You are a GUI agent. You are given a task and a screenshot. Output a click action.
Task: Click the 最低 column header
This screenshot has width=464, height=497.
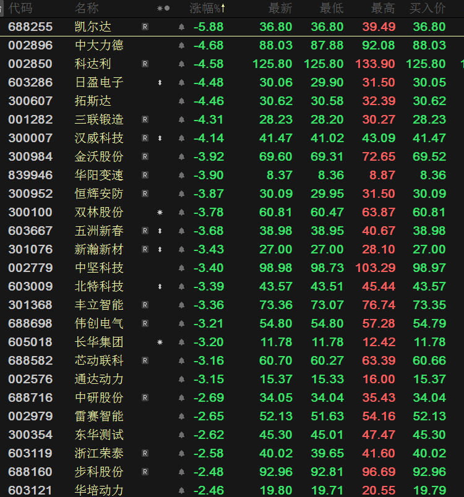pyautogui.click(x=332, y=8)
